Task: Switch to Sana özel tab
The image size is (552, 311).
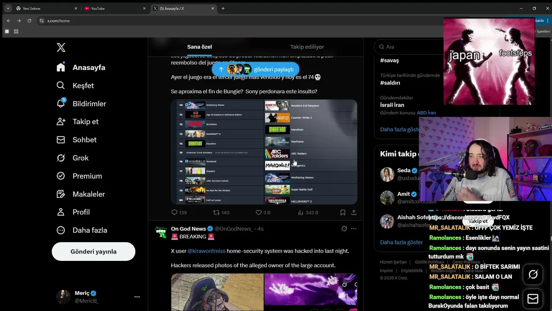Action: tap(200, 47)
